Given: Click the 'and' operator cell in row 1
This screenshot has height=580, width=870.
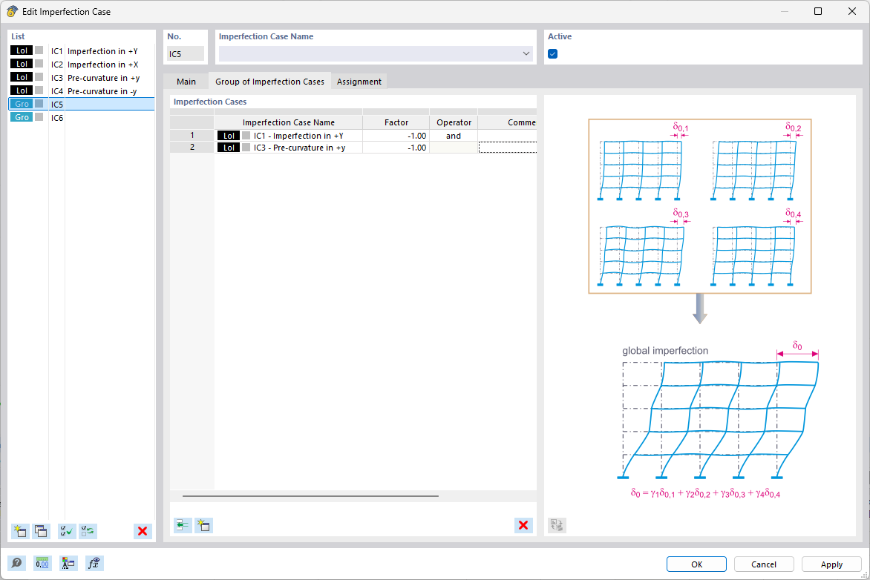Looking at the screenshot, I should [454, 135].
